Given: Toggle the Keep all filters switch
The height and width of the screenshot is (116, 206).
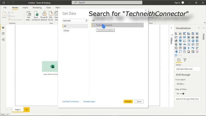Looking at the screenshot, I should coord(182,94).
